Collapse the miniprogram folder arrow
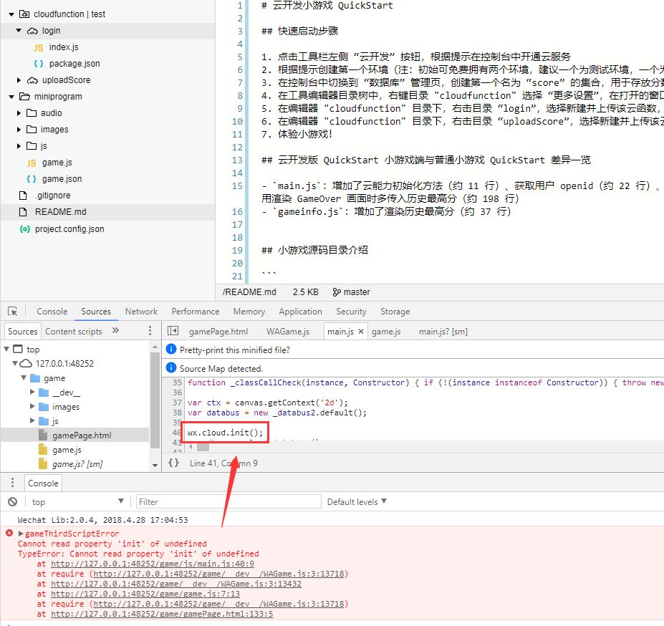This screenshot has width=664, height=626. [11, 97]
